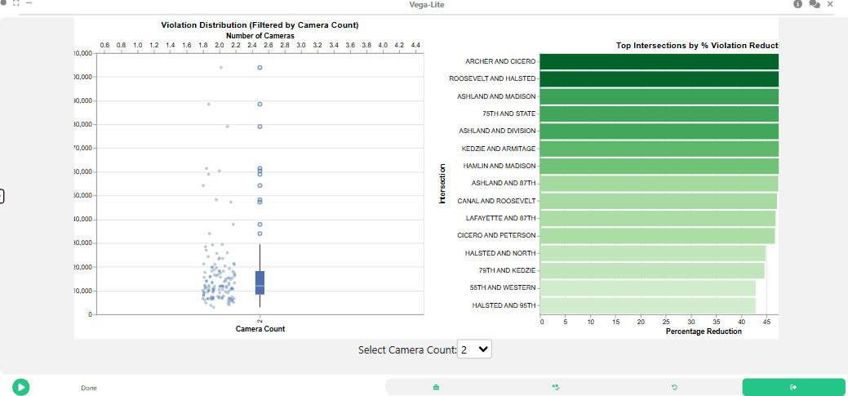Click the blue box of the boxplot
Image resolution: width=848 pixels, height=396 pixels.
[260, 283]
